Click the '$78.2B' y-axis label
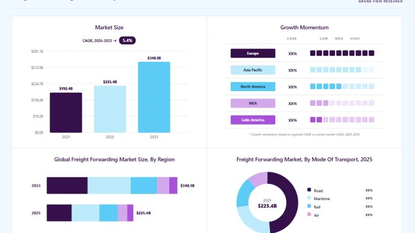Viewport: 415px width, 233px height. (38, 116)
